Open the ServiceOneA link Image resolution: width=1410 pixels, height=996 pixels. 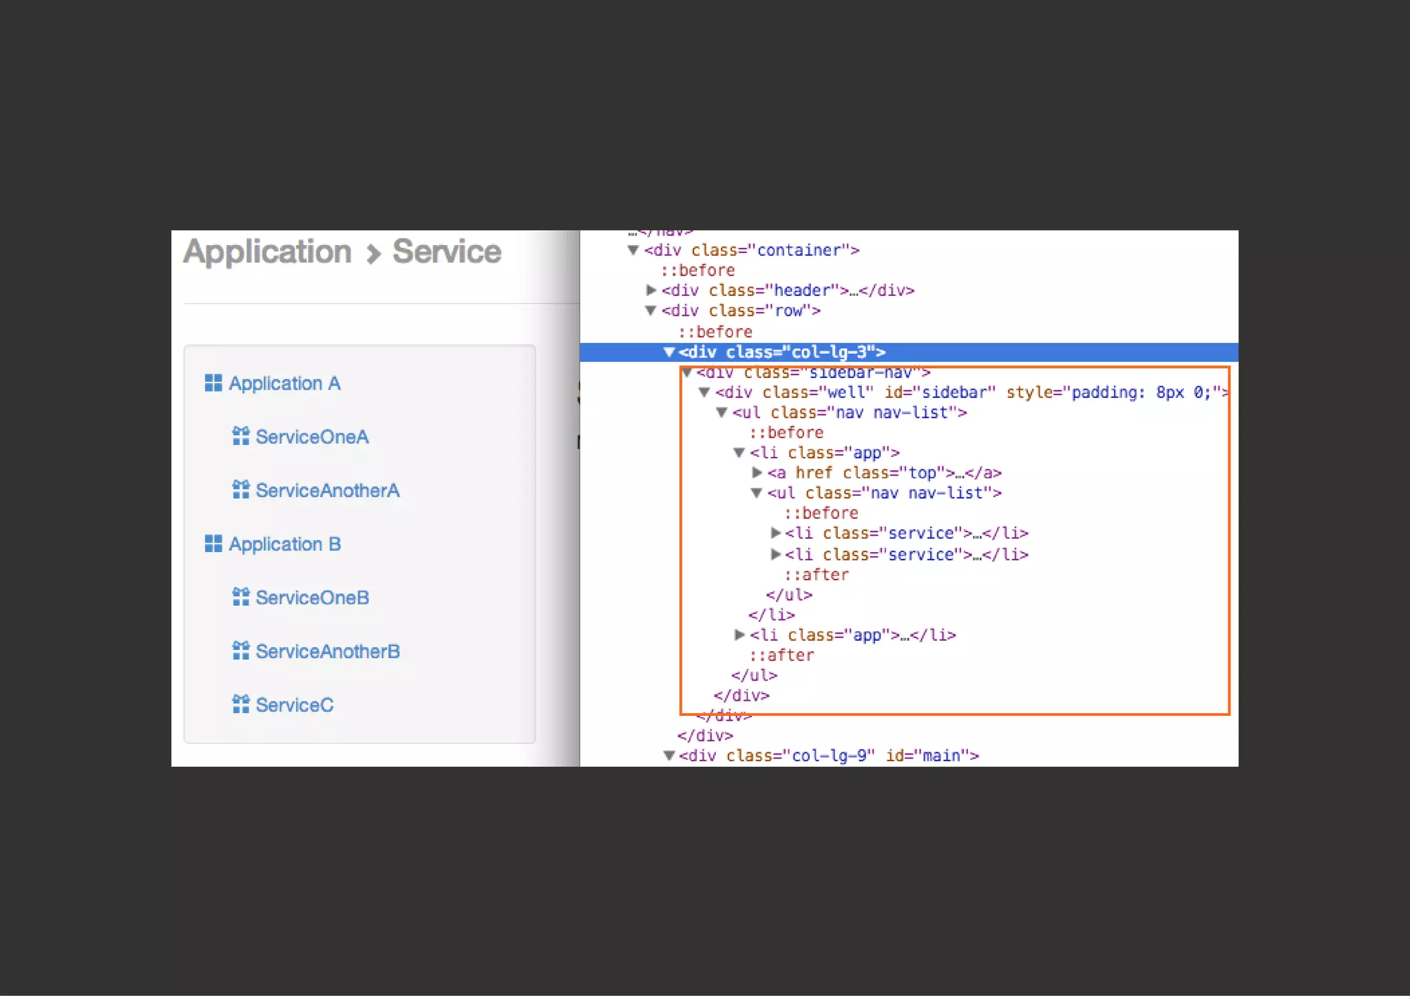tap(312, 437)
